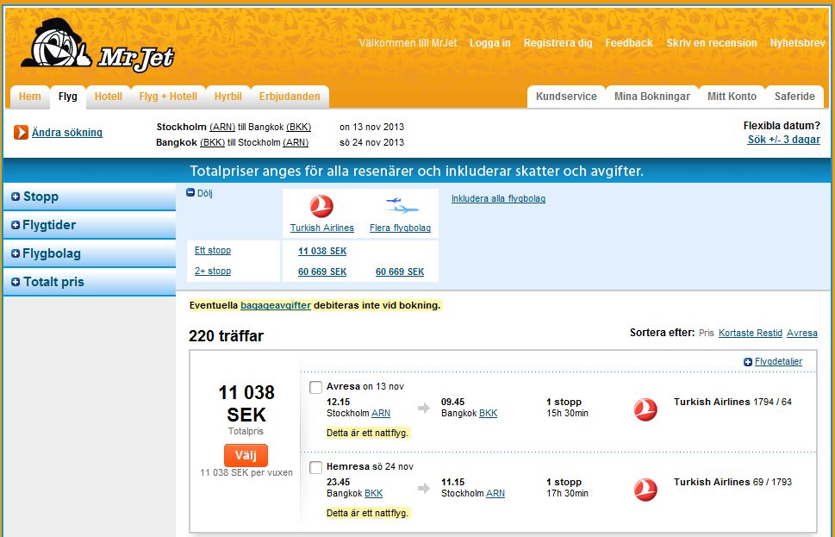
Task: Open the Feedback link
Action: point(629,43)
